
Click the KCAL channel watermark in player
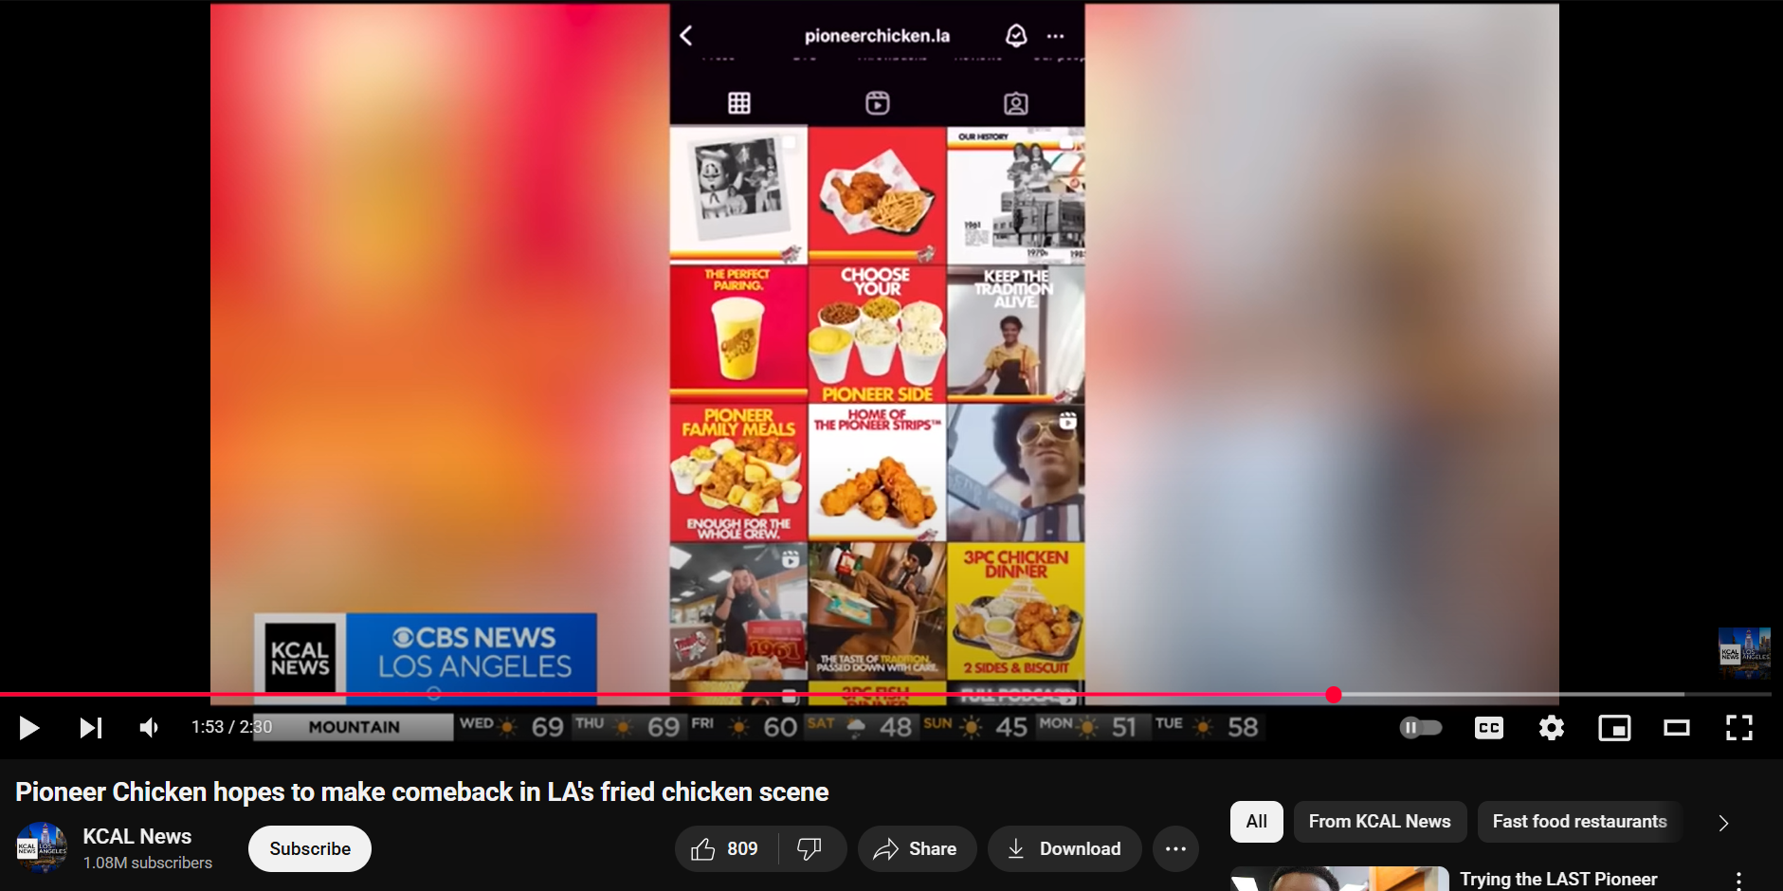tap(1744, 653)
